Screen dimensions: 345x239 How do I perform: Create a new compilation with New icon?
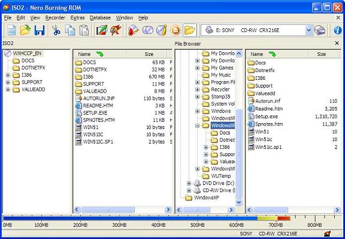[11, 30]
